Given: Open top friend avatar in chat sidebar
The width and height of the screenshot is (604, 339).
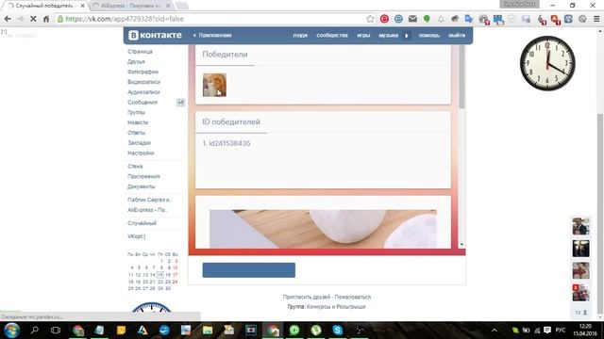Looking at the screenshot, I should [x=580, y=226].
